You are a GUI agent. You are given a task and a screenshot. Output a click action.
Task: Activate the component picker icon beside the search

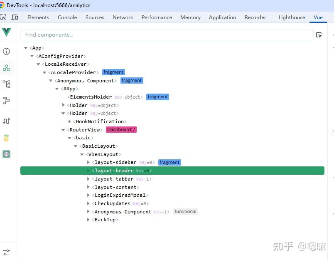coord(319,35)
